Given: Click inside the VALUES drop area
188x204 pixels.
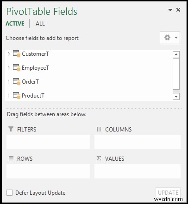Looking at the screenshot, I should pyautogui.click(x=138, y=171).
